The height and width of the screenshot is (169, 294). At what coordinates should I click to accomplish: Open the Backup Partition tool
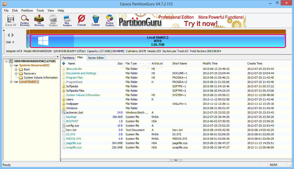(110, 21)
